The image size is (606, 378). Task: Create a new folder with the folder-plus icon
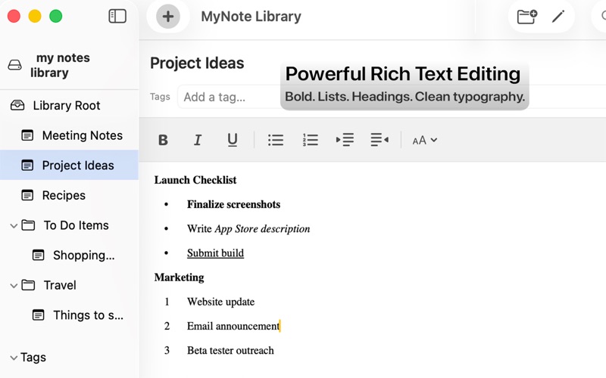[527, 17]
